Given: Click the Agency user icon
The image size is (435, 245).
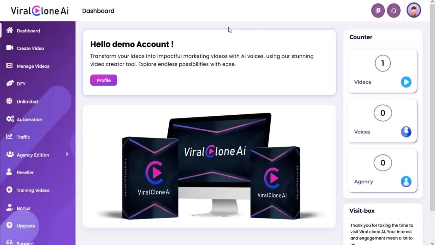Looking at the screenshot, I should (x=406, y=181).
